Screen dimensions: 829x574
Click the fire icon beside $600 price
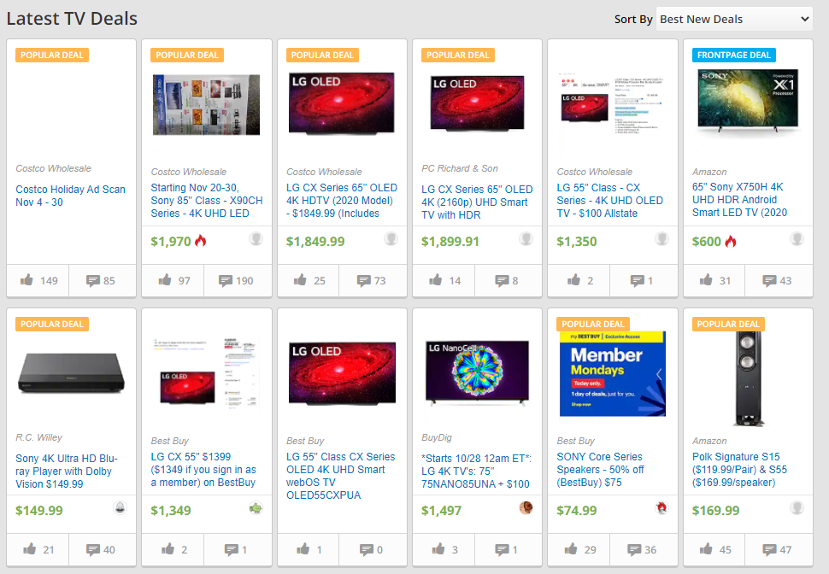[x=730, y=241]
